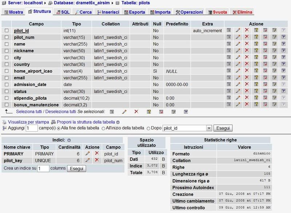Browse selected fields icon after Se selezionati
Viewport: 291px width, 213px height.
112,112
